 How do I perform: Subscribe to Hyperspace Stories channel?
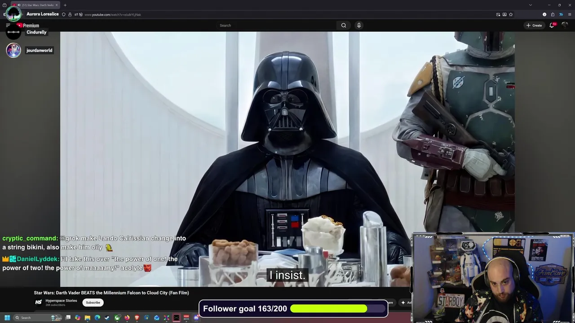pos(93,302)
